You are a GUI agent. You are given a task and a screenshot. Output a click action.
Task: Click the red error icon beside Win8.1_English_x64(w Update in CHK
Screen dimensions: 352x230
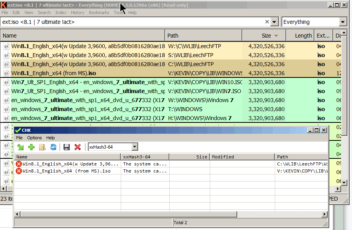[x=19, y=164]
